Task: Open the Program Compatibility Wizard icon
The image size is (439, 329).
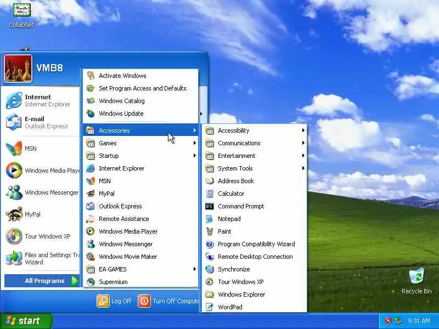Action: [210, 244]
